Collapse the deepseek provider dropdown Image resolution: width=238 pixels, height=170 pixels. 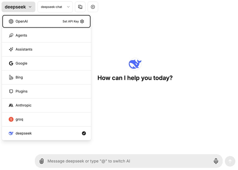(x=18, y=7)
